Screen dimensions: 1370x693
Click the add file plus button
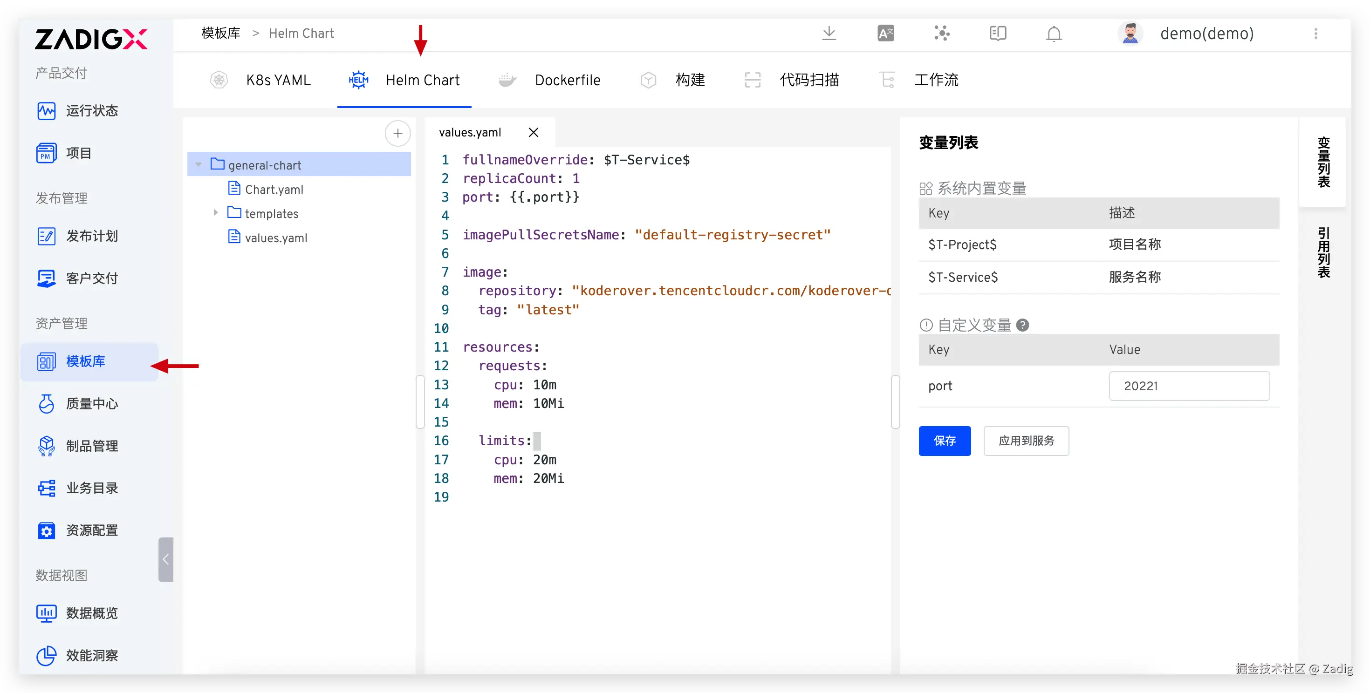coord(397,133)
